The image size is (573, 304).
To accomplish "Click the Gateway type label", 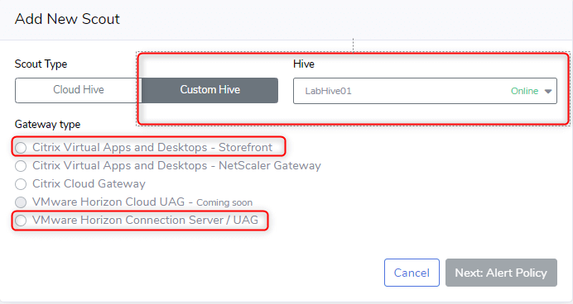I will tap(47, 124).
